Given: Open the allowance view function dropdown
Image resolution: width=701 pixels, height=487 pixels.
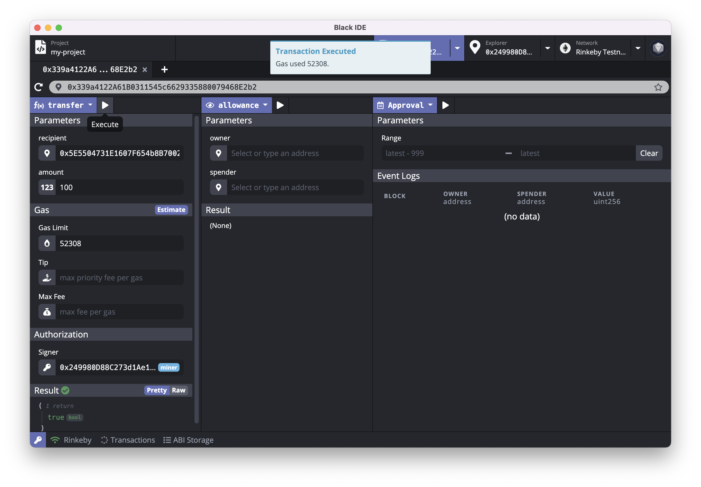Looking at the screenshot, I should [x=237, y=105].
